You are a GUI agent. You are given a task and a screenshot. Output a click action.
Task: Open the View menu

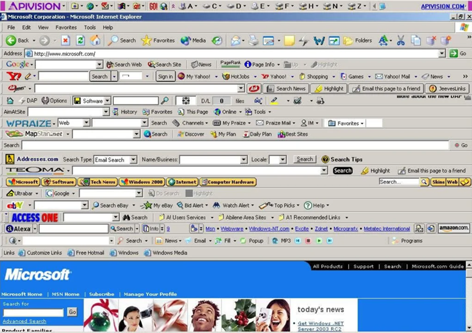tap(43, 27)
